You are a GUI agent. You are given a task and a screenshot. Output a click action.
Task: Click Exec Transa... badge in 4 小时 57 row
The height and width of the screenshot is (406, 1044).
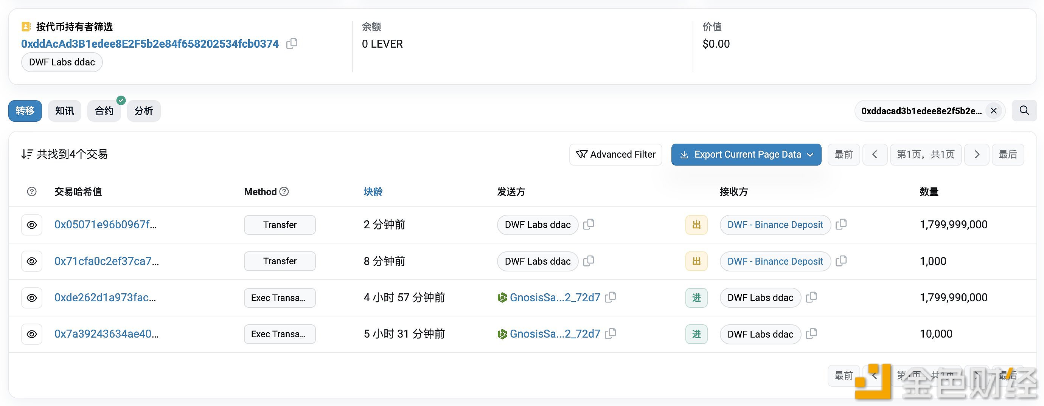pyautogui.click(x=280, y=298)
